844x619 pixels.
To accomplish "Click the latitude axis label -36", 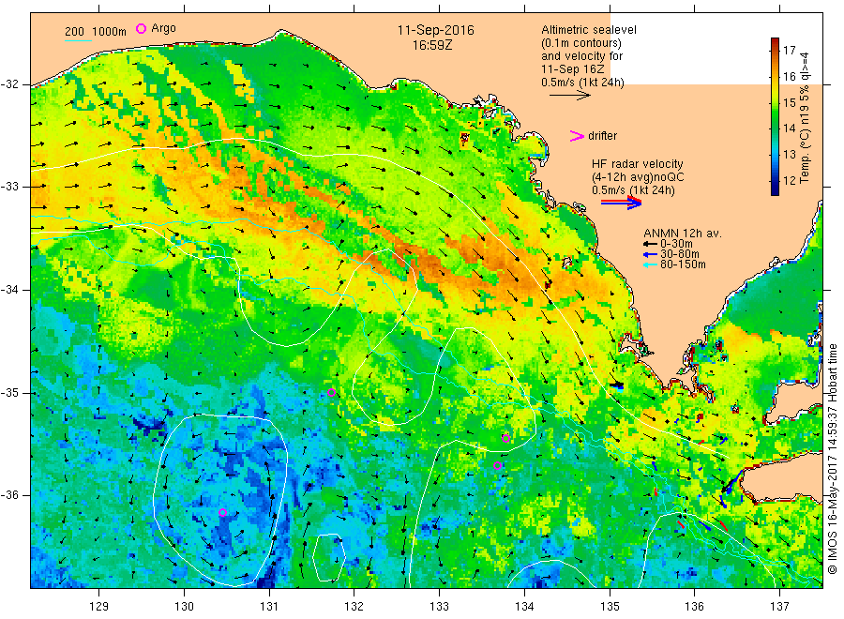I will pyautogui.click(x=10, y=495).
